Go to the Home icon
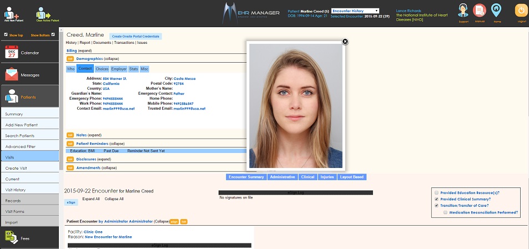529x249 pixels. (497, 11)
